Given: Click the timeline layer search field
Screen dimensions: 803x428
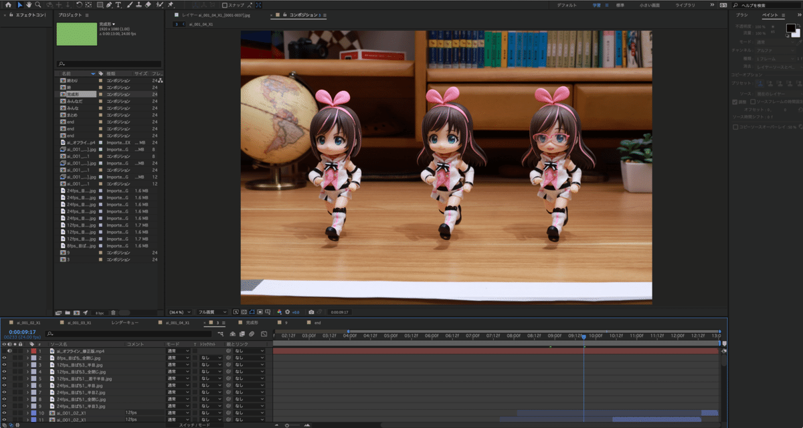Looking at the screenshot, I should [128, 334].
